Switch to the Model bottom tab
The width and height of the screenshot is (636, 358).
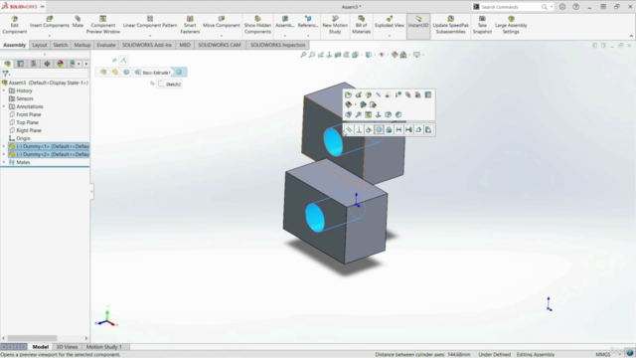click(40, 347)
